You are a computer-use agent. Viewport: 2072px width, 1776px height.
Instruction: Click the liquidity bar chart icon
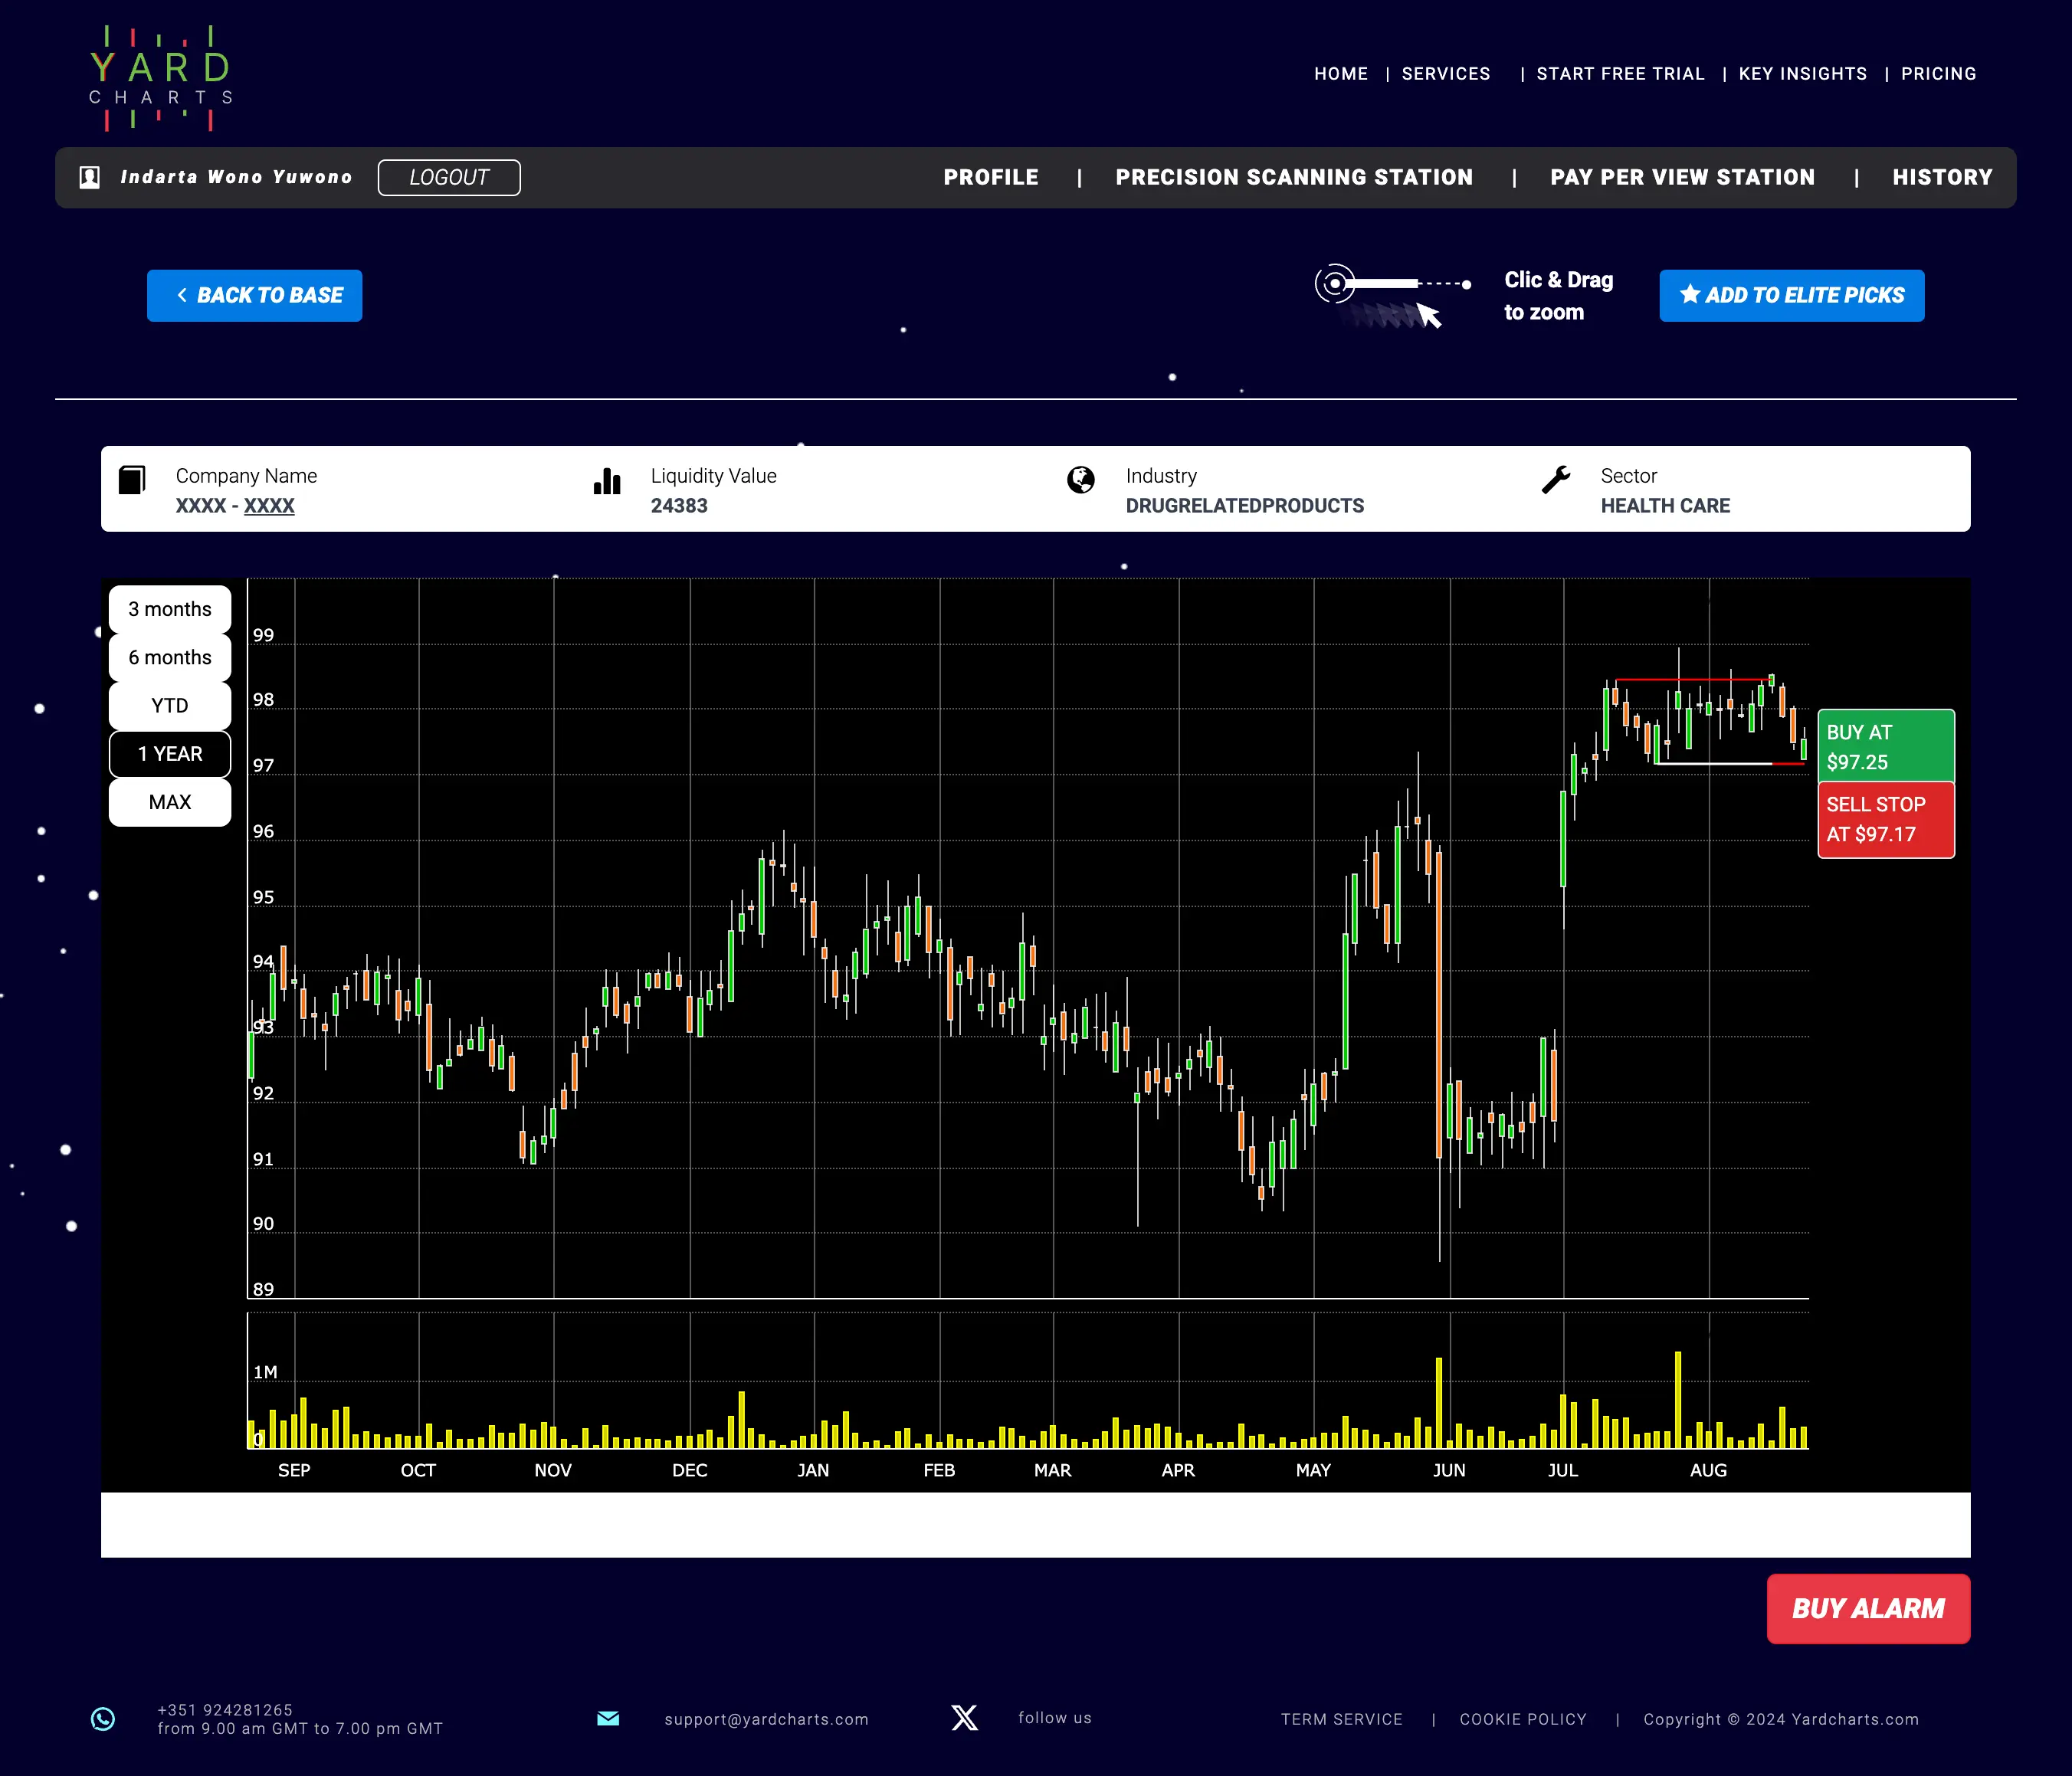tap(607, 481)
